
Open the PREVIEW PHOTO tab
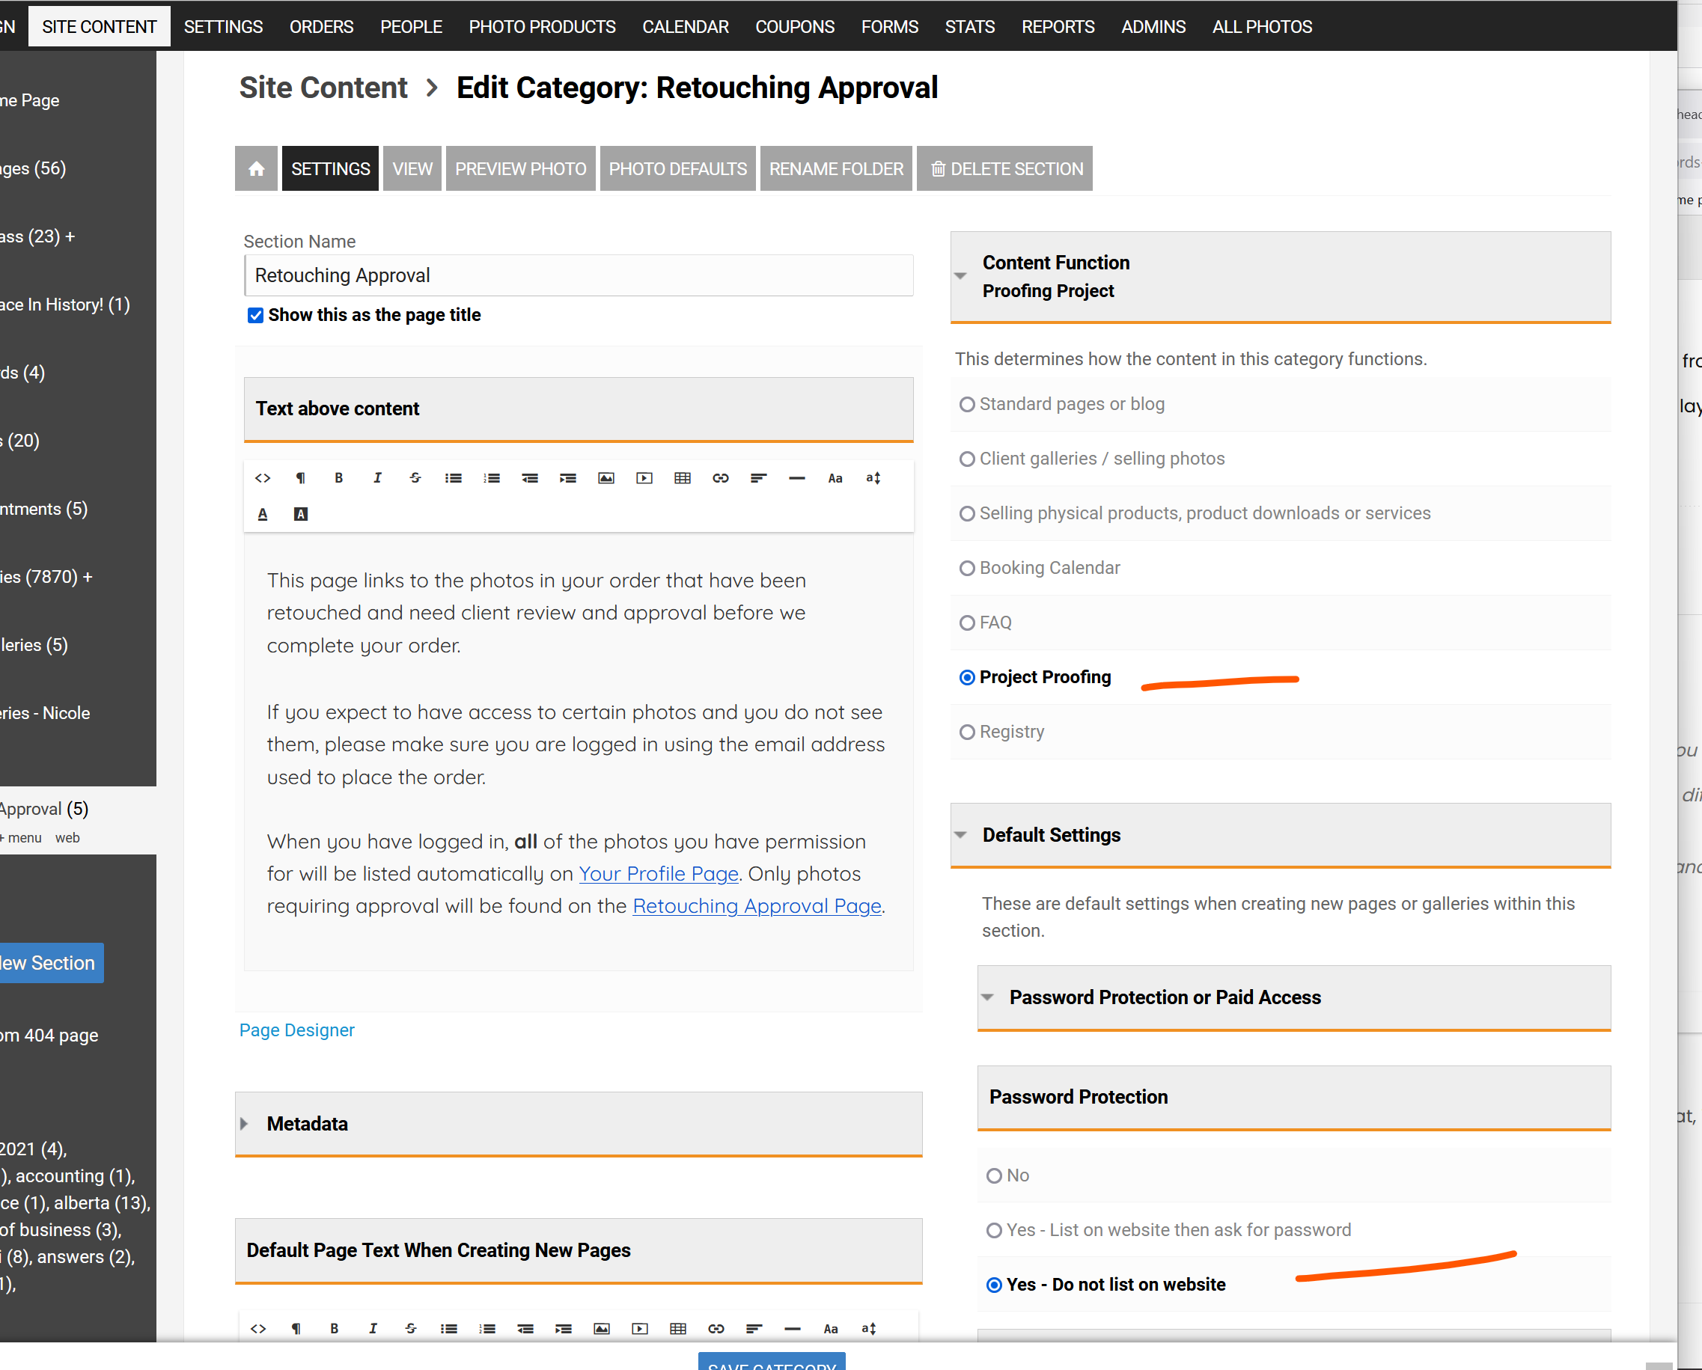[520, 168]
